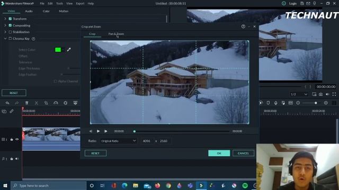Enter fullscreen preview mode
The width and height of the screenshot is (339, 190).
click(x=334, y=94)
